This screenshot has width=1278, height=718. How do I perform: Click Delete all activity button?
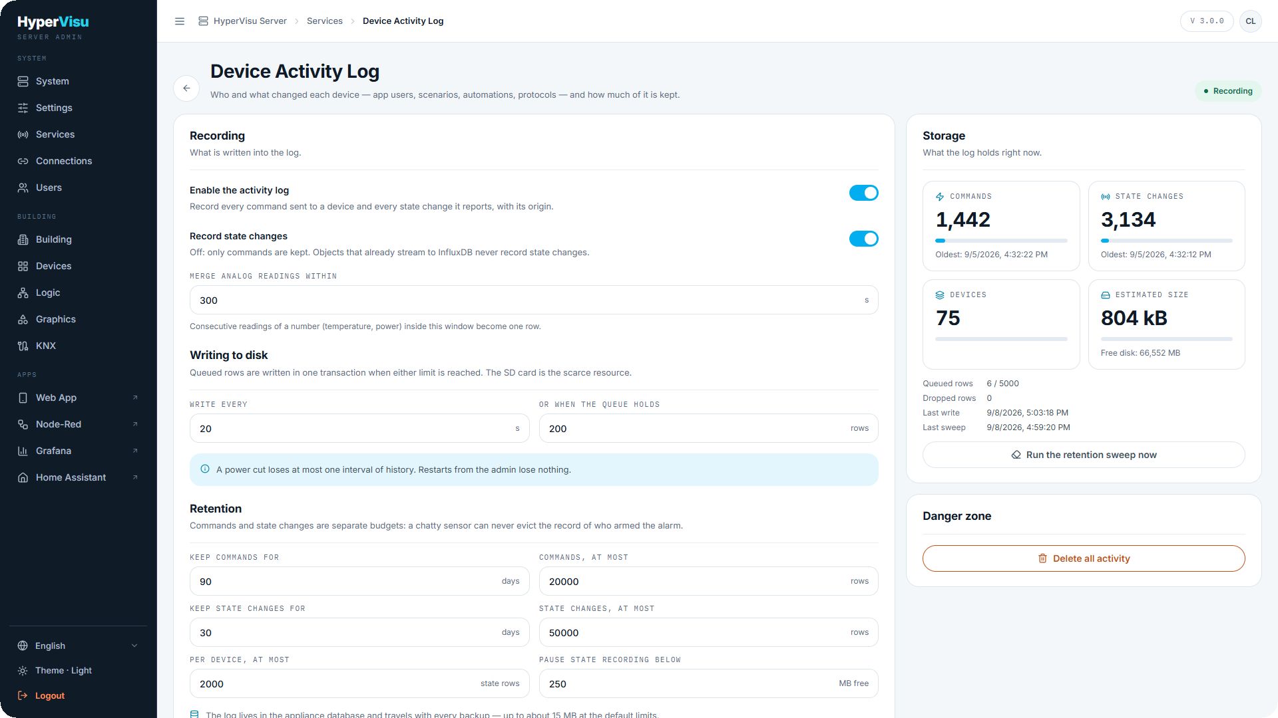[1084, 558]
